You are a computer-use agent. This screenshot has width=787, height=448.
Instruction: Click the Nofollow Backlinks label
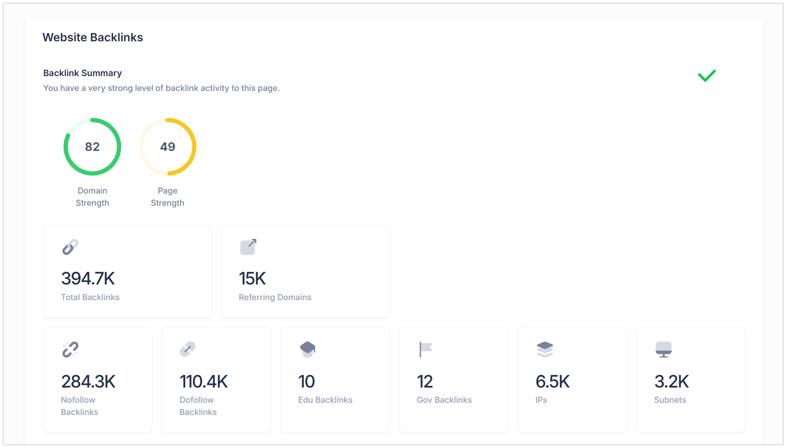80,406
